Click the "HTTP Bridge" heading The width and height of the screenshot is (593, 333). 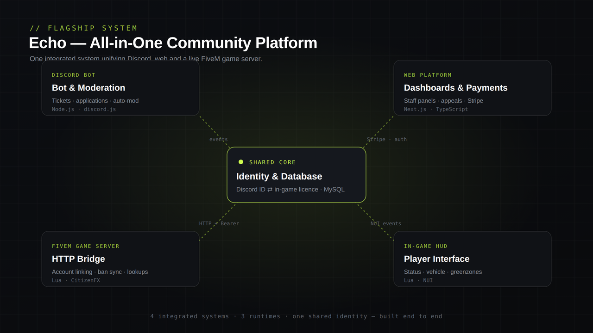pyautogui.click(x=78, y=259)
